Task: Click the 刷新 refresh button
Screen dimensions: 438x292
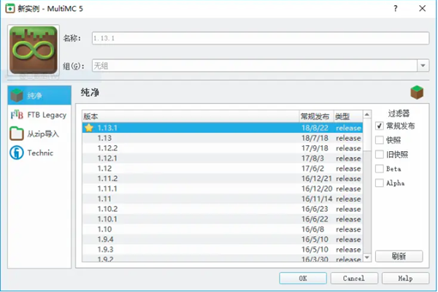Action: tap(399, 256)
